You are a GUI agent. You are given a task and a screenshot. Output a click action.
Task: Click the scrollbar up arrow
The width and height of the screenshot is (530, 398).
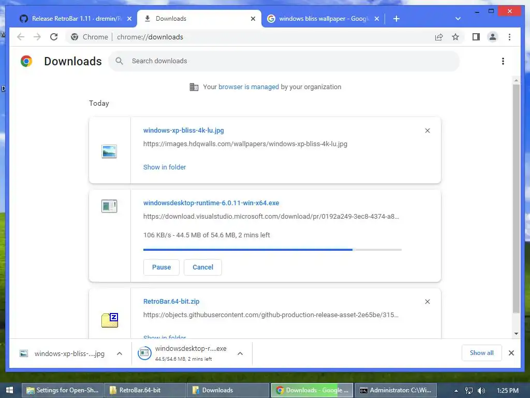pyautogui.click(x=516, y=80)
